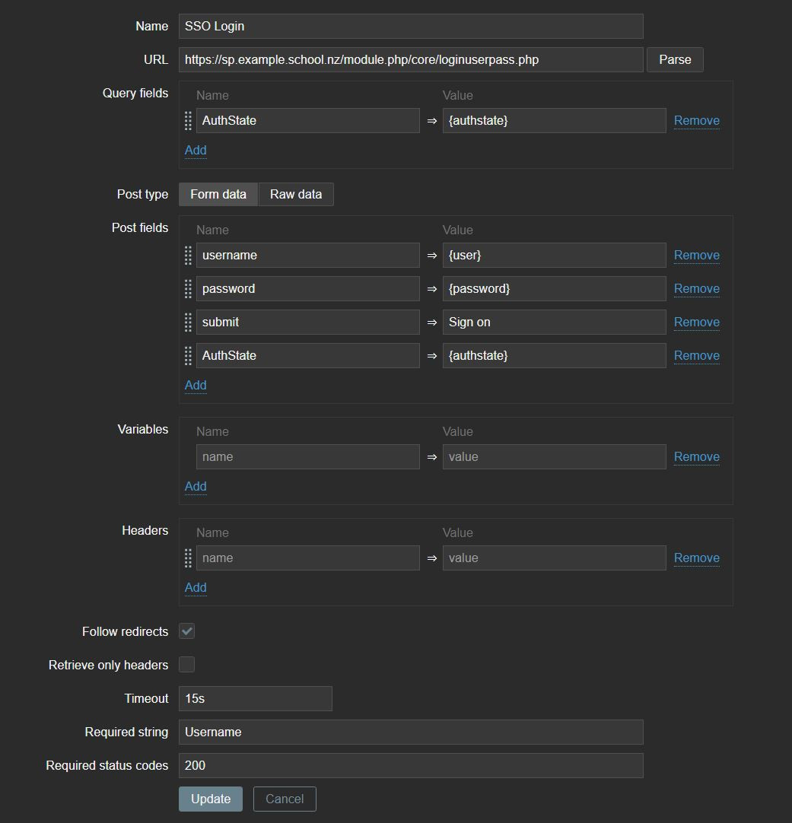Remove the username post field

[x=696, y=256]
